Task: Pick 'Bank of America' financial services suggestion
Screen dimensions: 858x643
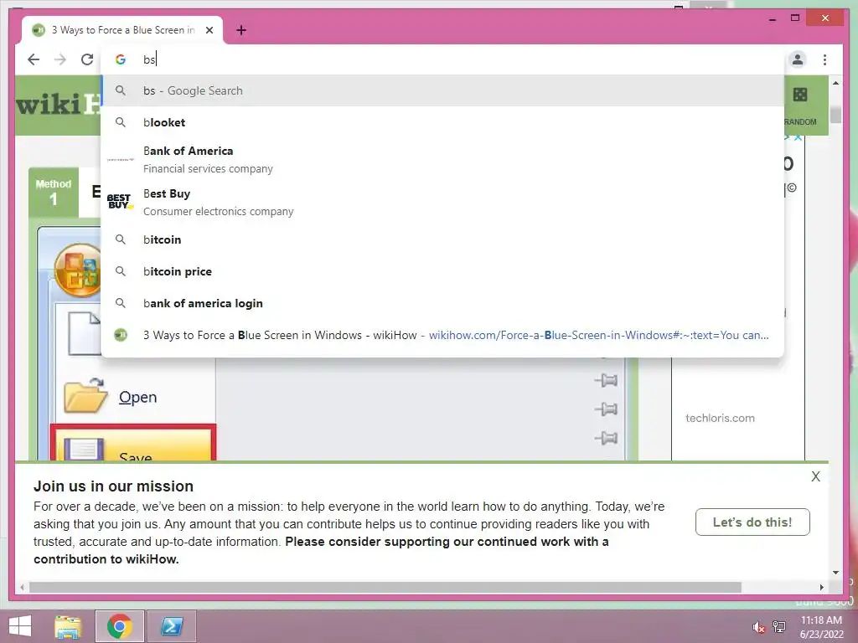Action: [x=442, y=160]
